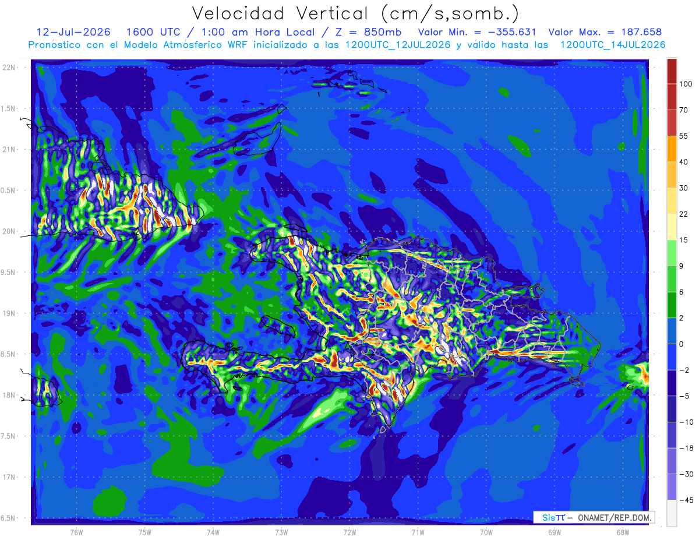The width and height of the screenshot is (699, 540).
Task: Click the legend value '-45'
Action: pos(686,500)
